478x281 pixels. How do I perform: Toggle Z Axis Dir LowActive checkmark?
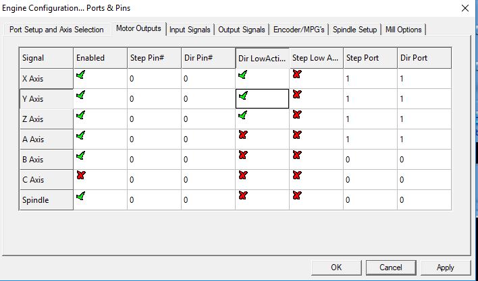coord(243,115)
